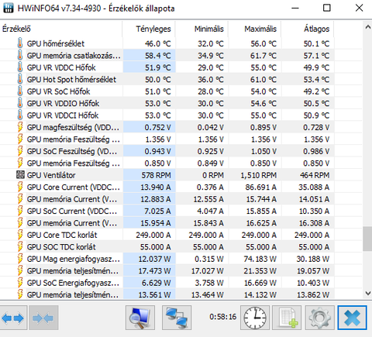This screenshot has height=337, width=372.
Task: Click the Átlagos column header
Action: (x=308, y=29)
